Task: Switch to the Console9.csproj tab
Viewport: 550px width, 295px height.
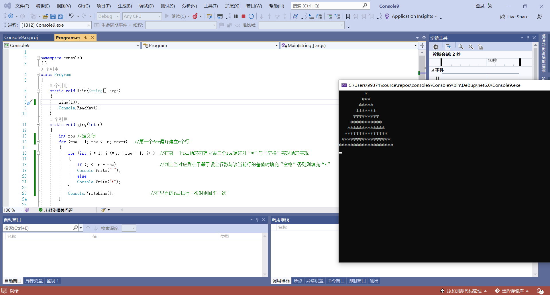Action: click(21, 38)
